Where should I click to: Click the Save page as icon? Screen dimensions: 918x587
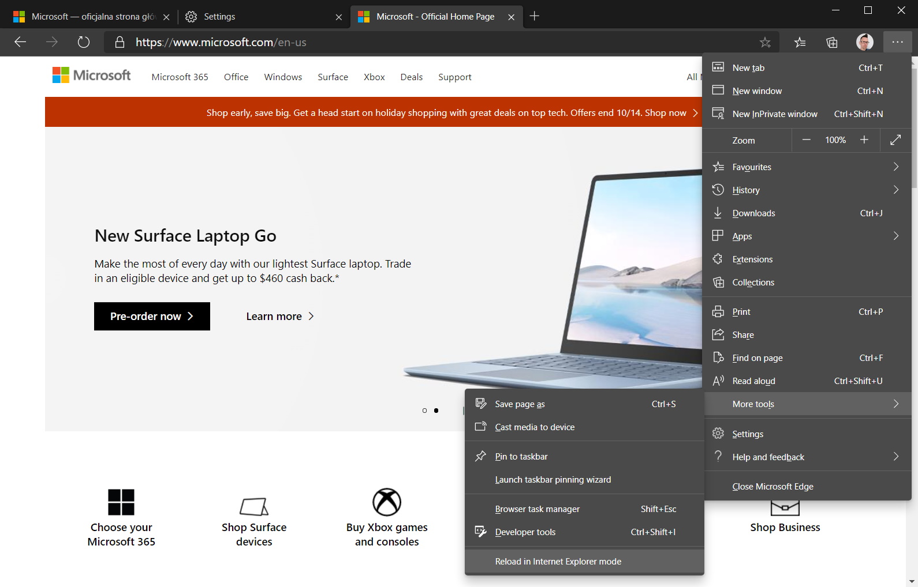pos(480,404)
